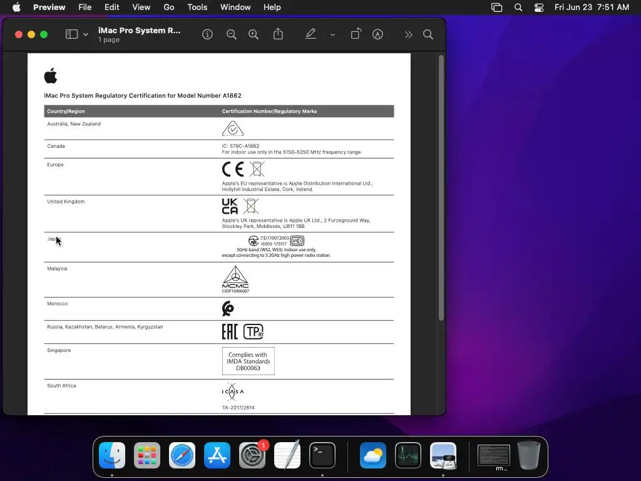Expand the highlight color dropdown arrow

(x=333, y=35)
